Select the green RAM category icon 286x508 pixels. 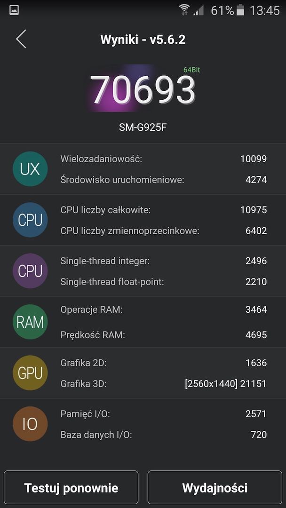click(30, 322)
